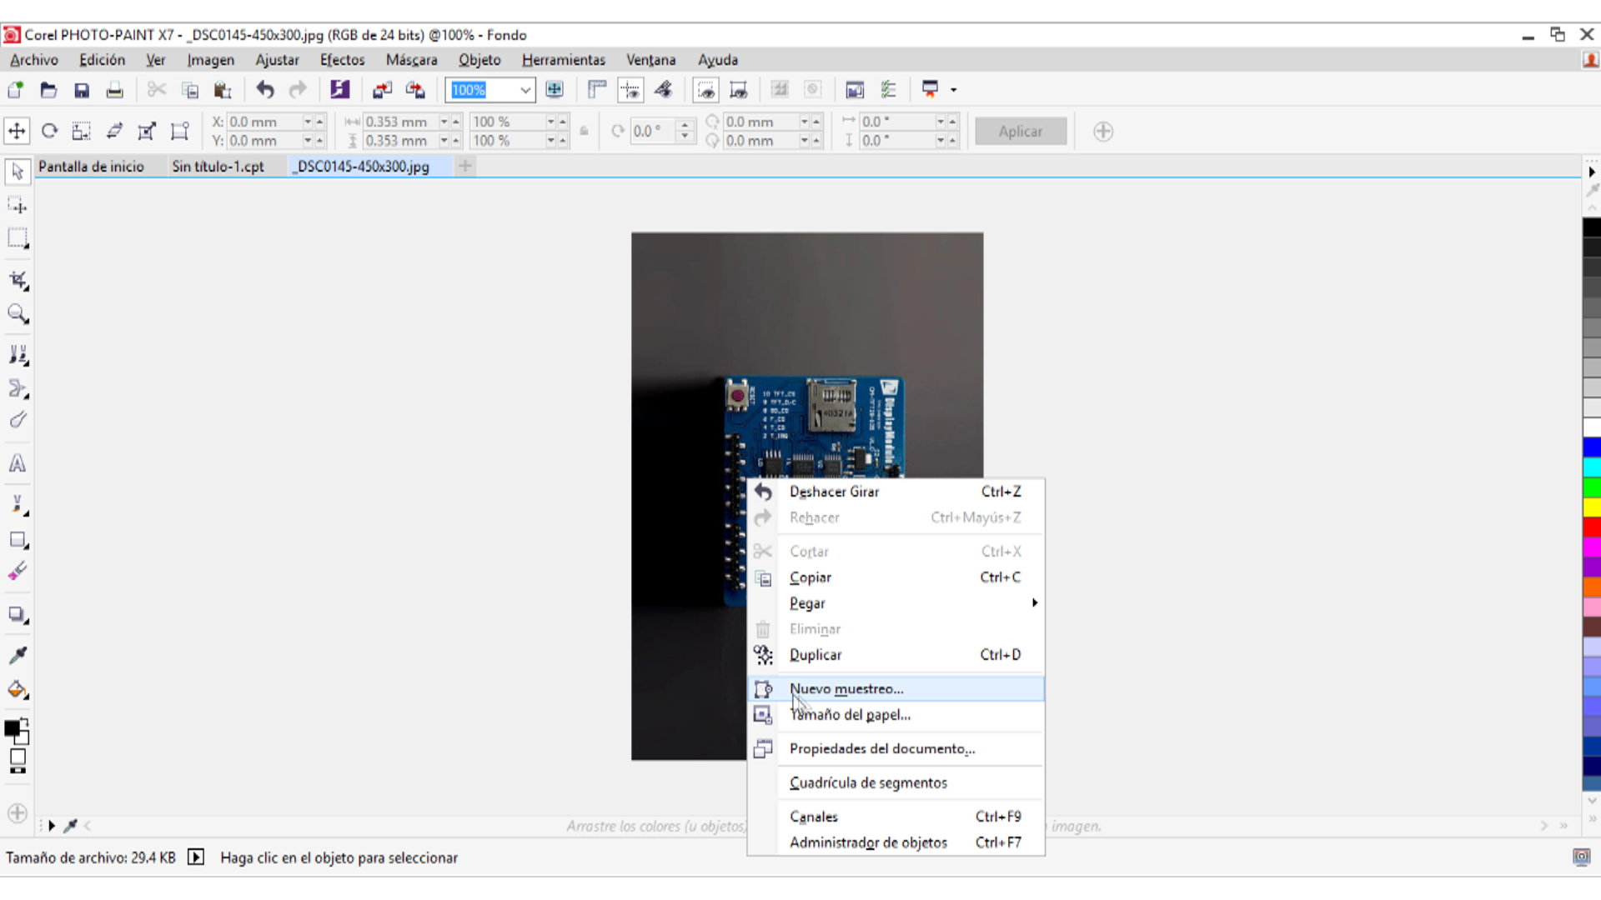Choose Nuevo muestreo from context menu
This screenshot has height=900, width=1601.
coord(846,688)
